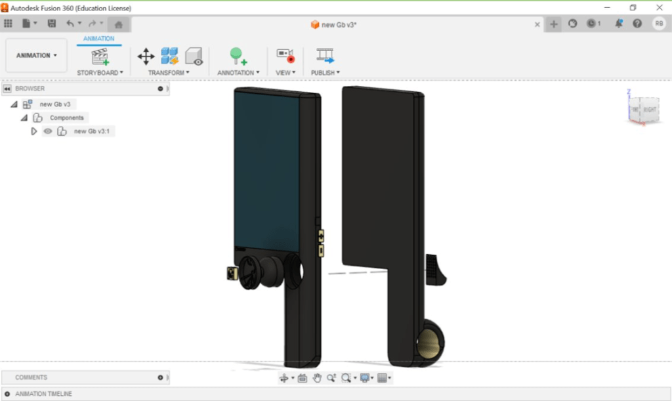Expand the Animation Timeline panel
Image resolution: width=672 pixels, height=401 pixels.
click(7, 394)
